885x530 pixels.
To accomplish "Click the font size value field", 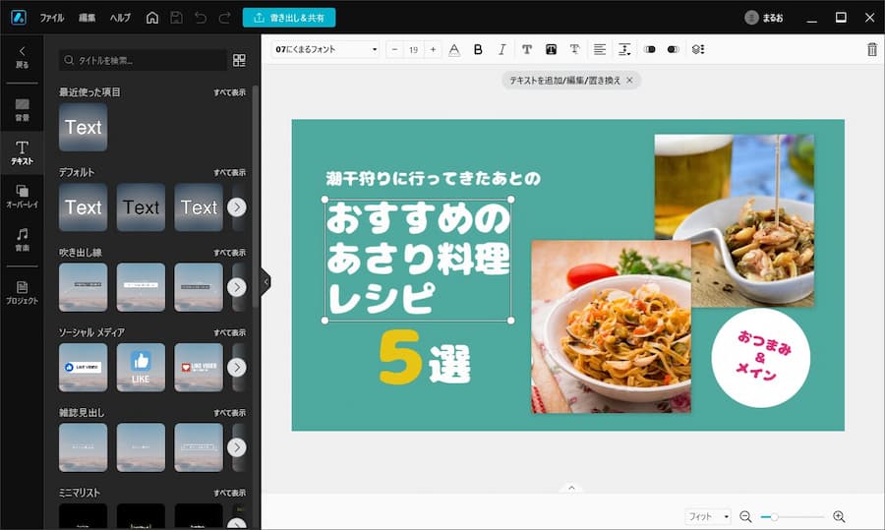I will [414, 50].
